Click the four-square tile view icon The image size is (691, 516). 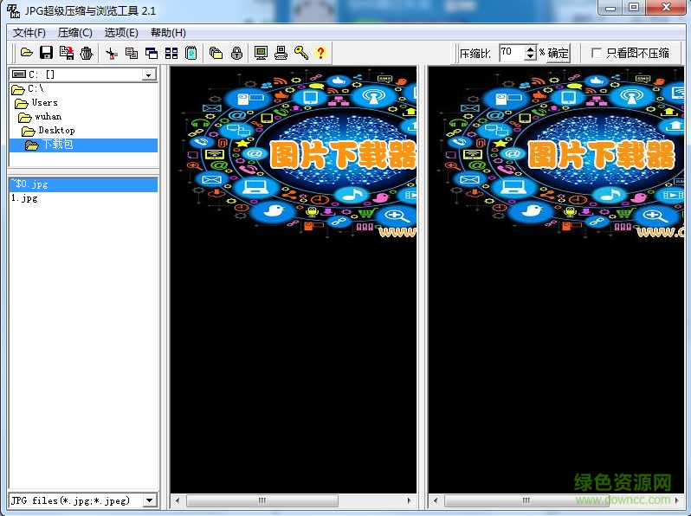click(171, 53)
